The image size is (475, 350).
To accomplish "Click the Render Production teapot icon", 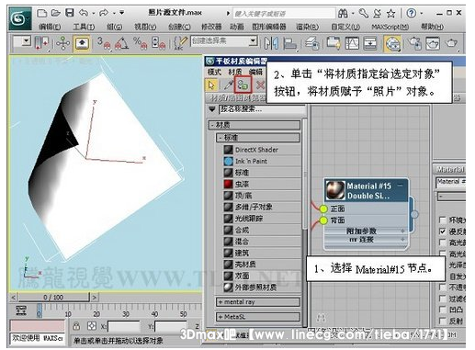I will point(451,43).
